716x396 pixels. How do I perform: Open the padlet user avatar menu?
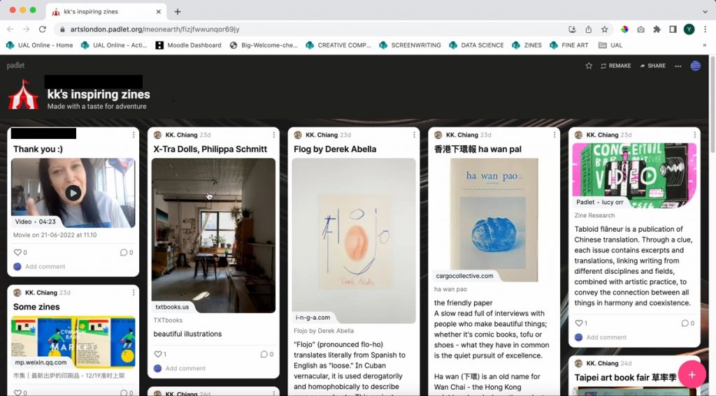point(696,66)
